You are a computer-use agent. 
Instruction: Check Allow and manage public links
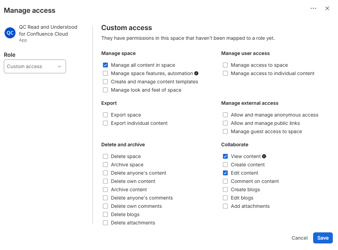[225, 123]
